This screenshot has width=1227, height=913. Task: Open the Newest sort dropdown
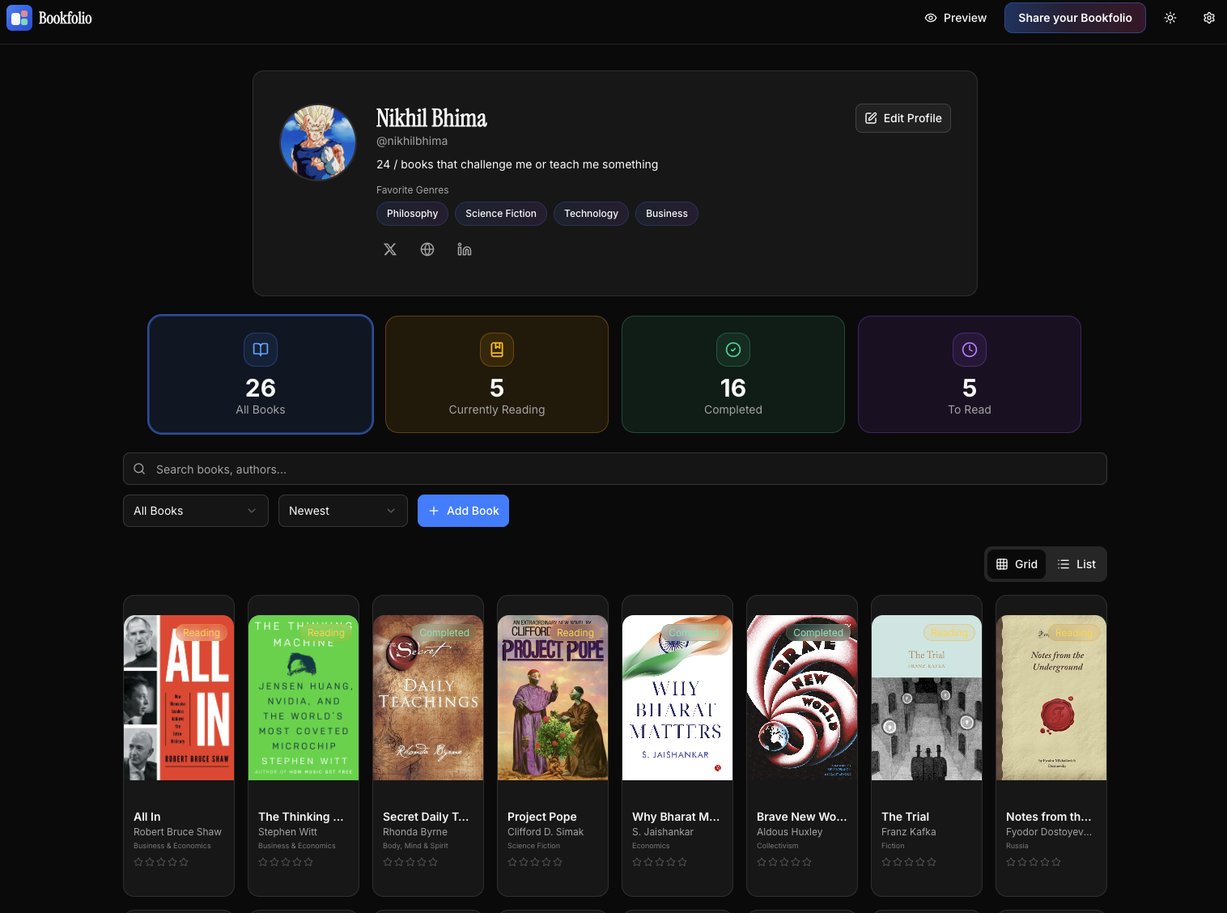pos(342,511)
